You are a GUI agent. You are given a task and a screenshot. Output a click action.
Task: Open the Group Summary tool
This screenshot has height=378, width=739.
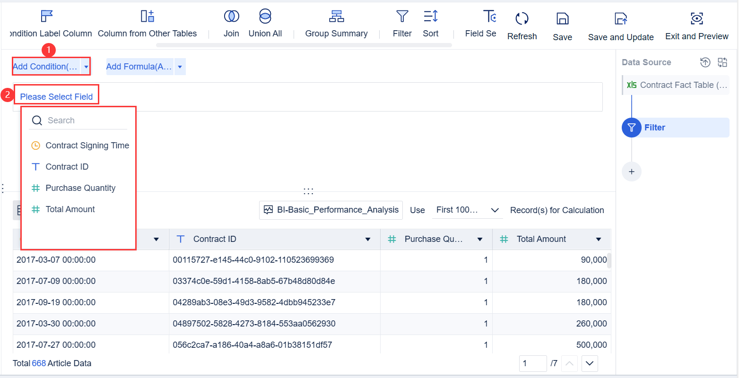pos(336,17)
